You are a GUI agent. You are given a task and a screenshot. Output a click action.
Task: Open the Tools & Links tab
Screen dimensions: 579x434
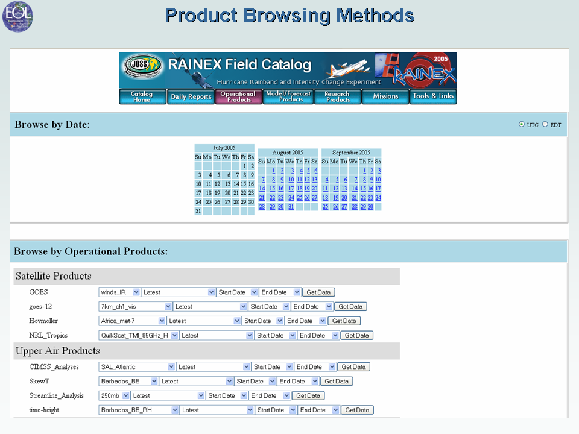click(433, 96)
